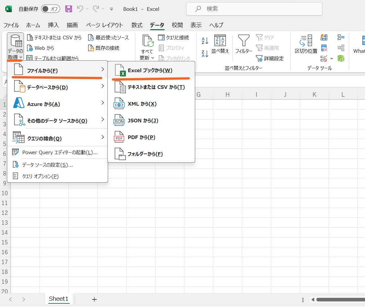
Task: Choose フォルダーから(F) in submenu
Action: pyautogui.click(x=151, y=154)
